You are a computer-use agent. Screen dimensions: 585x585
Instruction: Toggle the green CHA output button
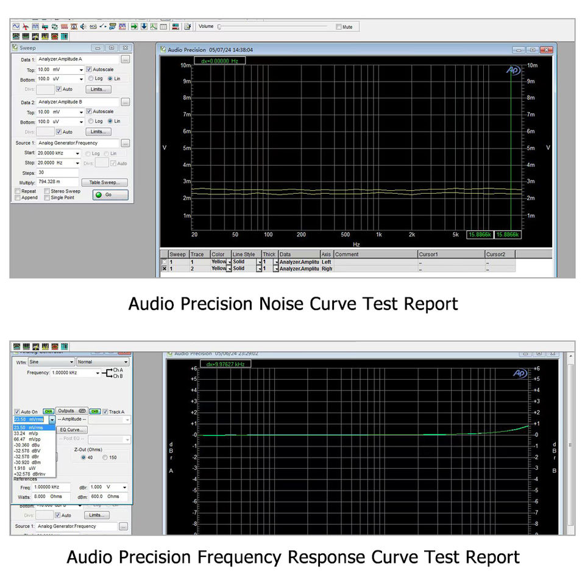click(x=49, y=411)
